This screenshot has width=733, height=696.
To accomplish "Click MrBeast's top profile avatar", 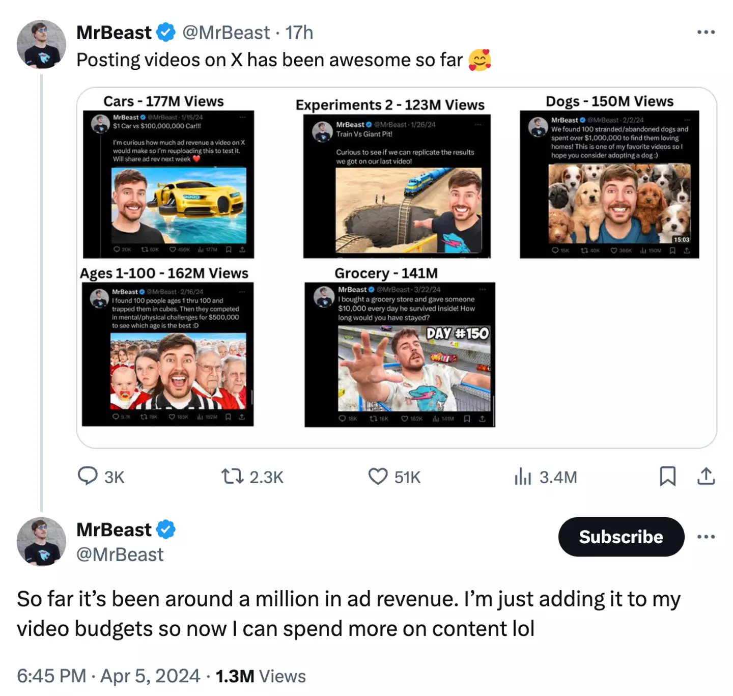I will pos(41,44).
